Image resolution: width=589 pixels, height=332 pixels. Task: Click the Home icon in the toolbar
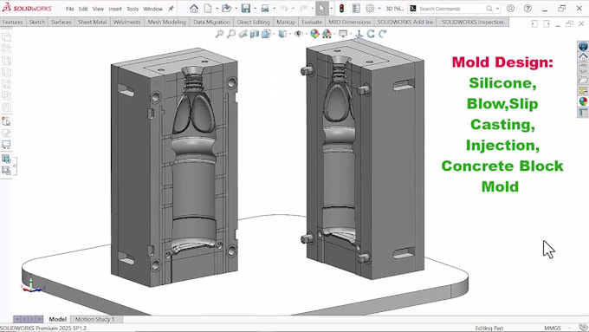[x=194, y=9]
